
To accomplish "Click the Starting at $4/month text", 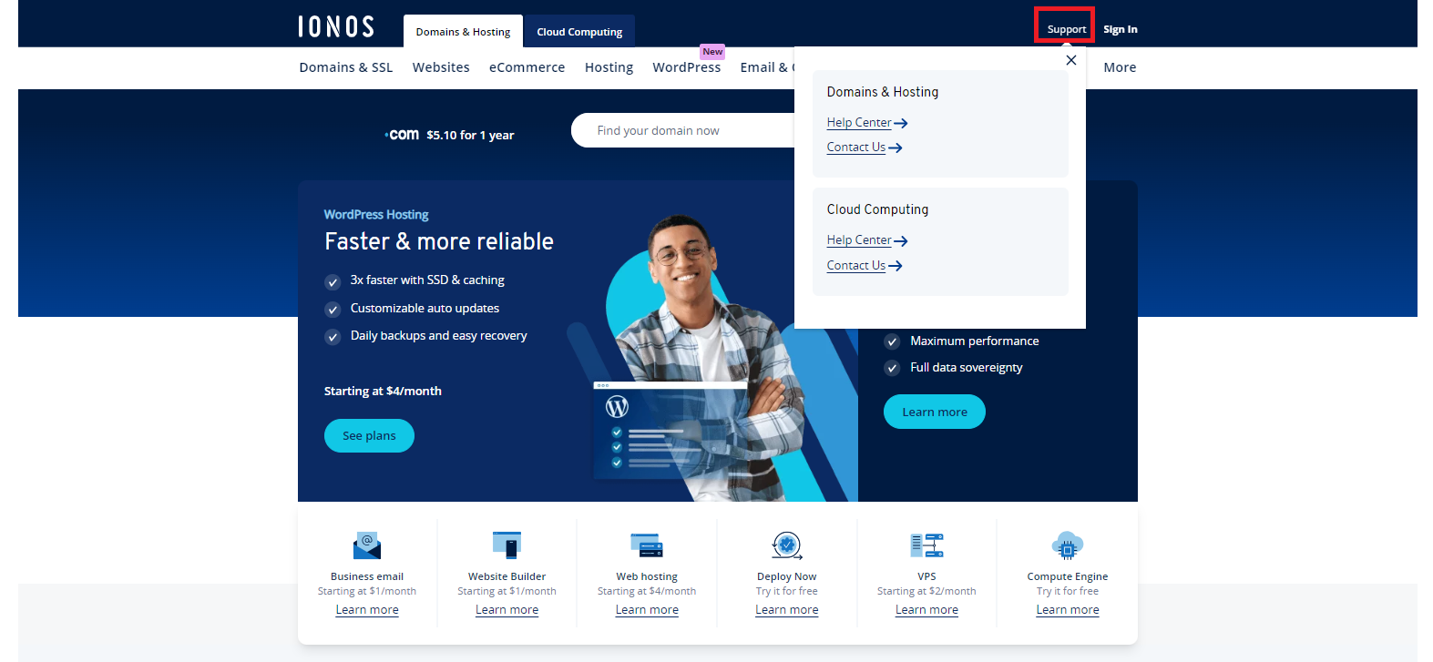I will 383,392.
